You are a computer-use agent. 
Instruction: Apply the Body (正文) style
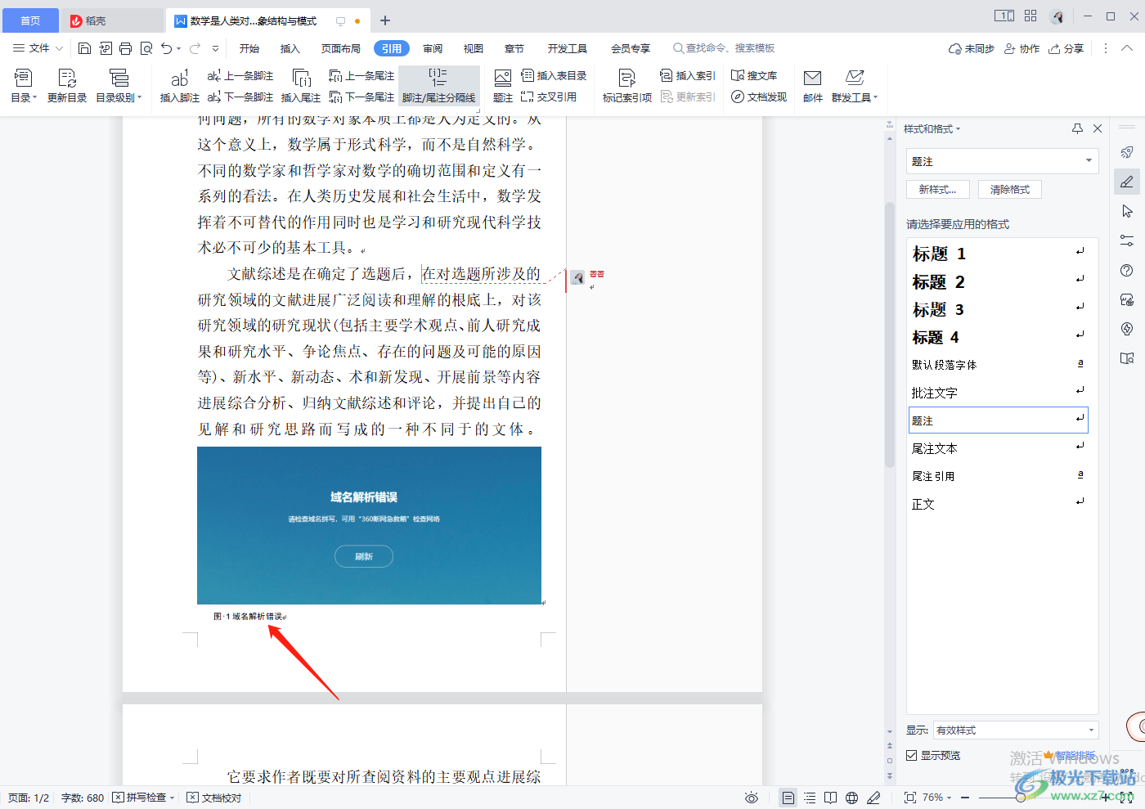998,504
